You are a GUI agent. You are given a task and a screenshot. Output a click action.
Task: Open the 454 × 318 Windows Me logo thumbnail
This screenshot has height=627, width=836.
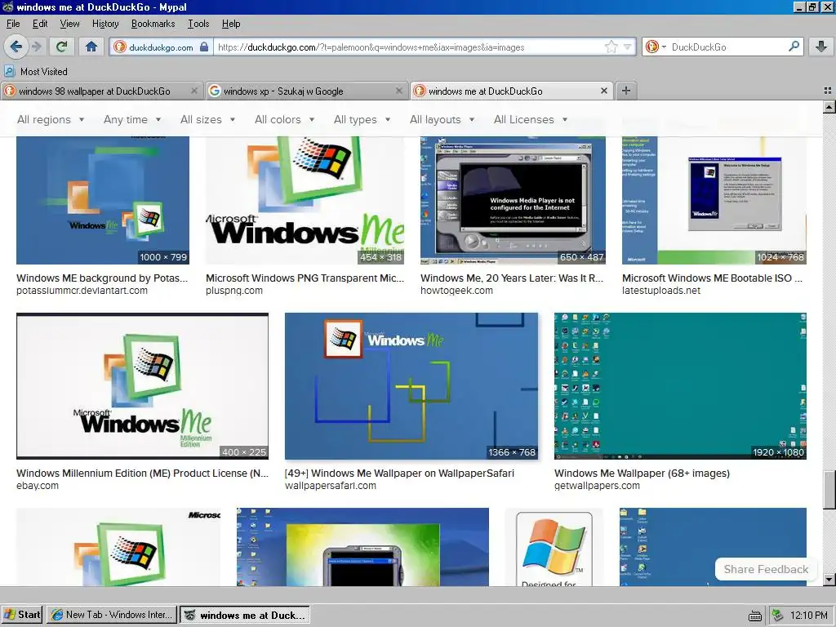tap(305, 200)
